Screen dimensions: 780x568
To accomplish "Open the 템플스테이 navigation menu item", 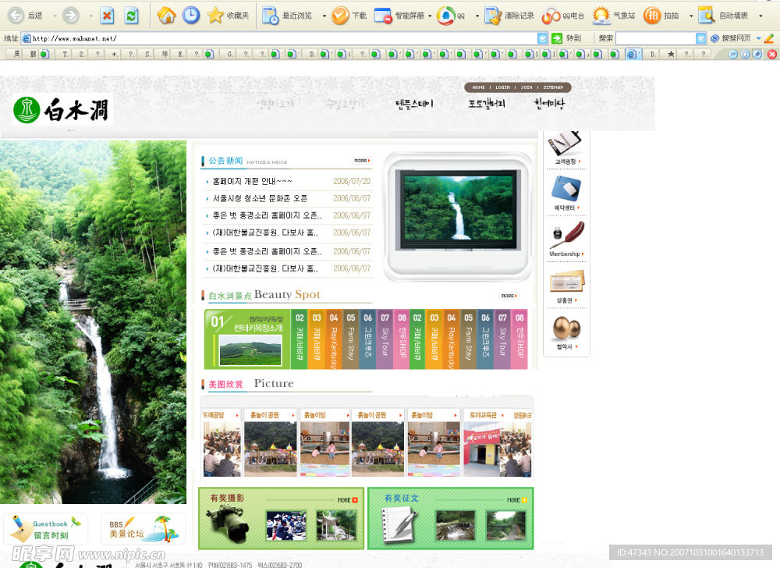I will [x=414, y=104].
